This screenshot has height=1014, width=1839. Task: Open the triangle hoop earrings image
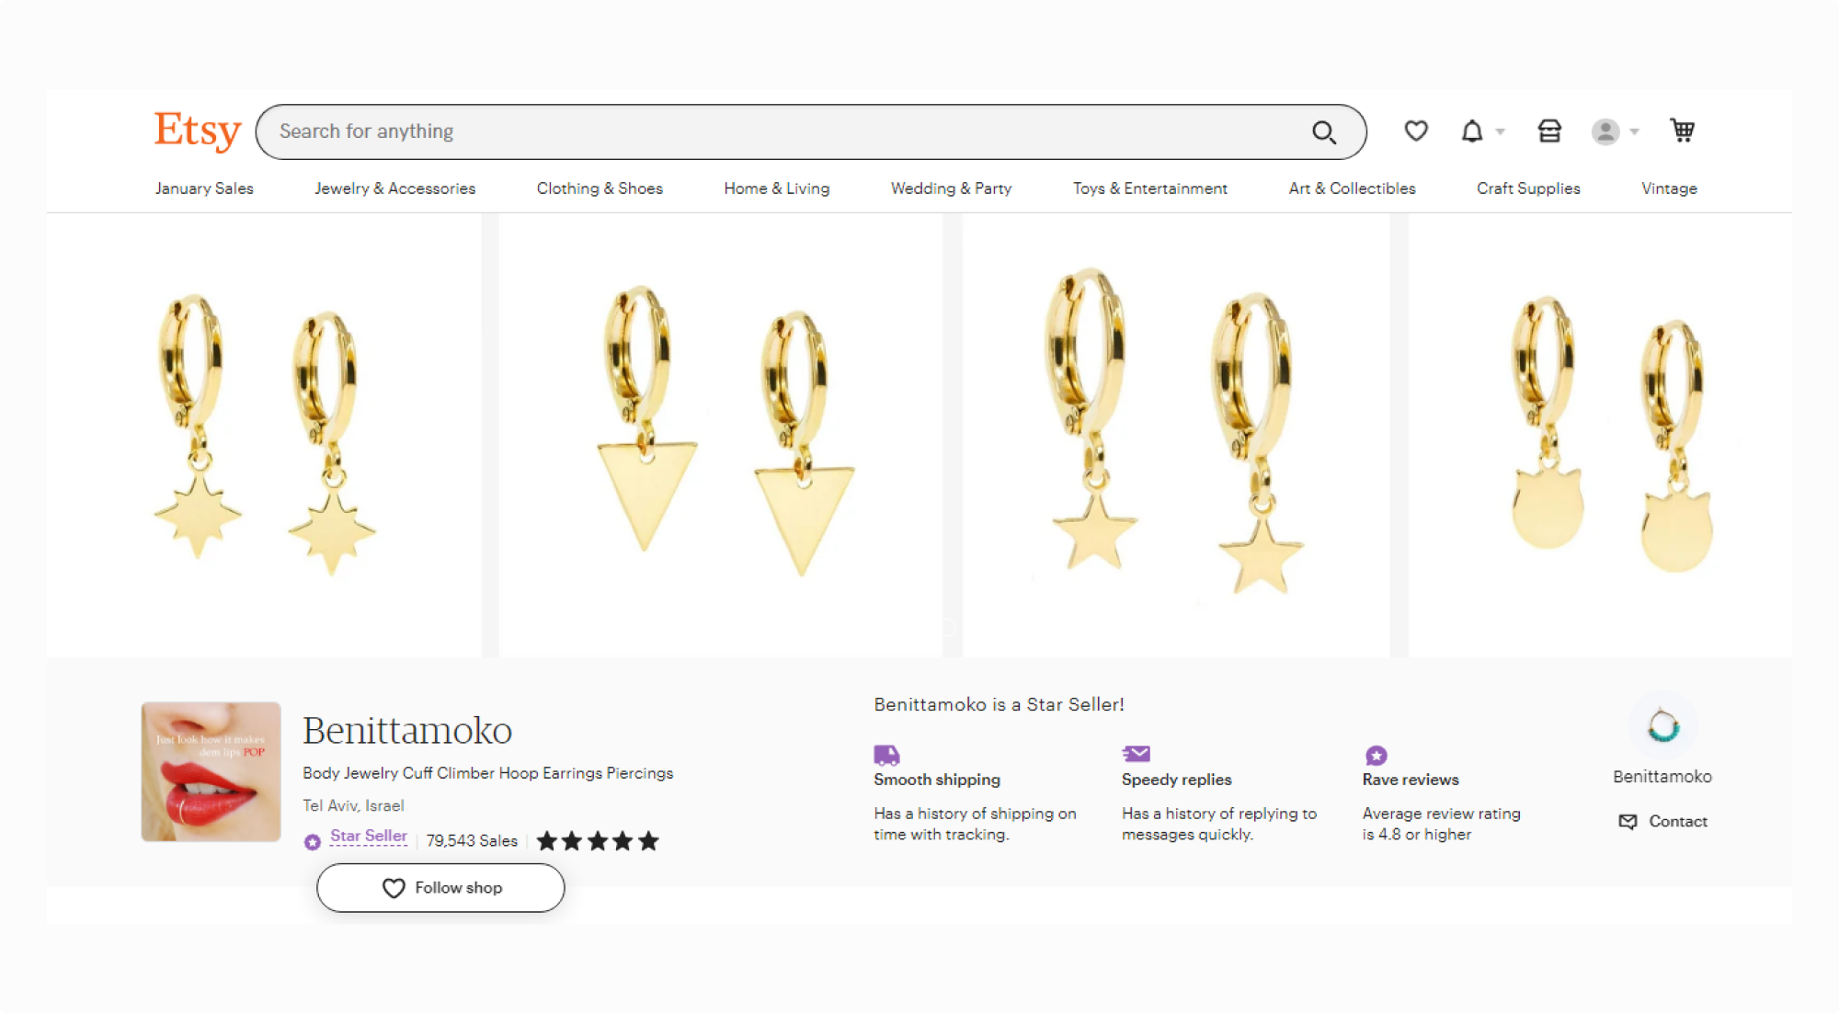tap(720, 435)
